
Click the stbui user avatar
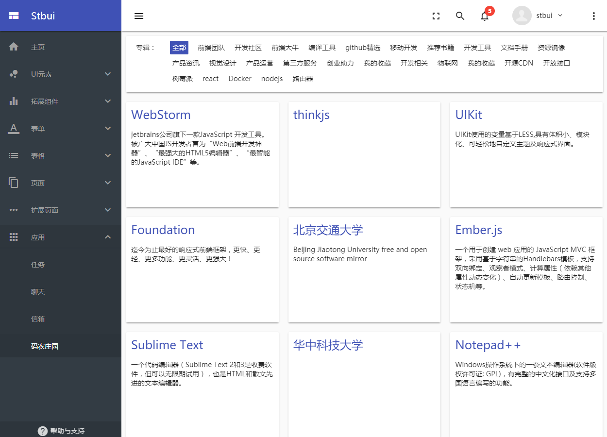(522, 16)
